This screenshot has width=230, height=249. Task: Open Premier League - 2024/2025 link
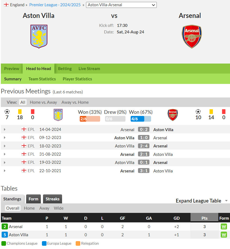pos(55,5)
